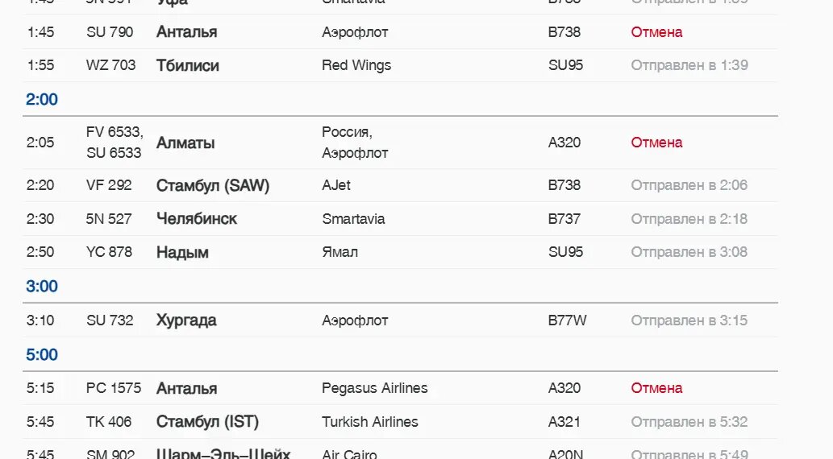Open Челябинск flight destination
The height and width of the screenshot is (459, 833).
(197, 219)
